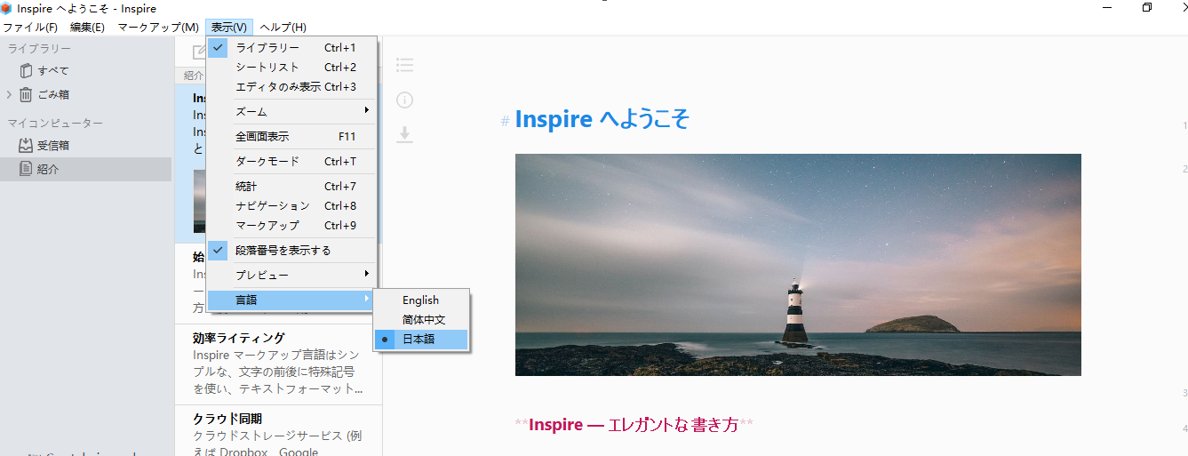Restore down the Inspire window

1147,7
